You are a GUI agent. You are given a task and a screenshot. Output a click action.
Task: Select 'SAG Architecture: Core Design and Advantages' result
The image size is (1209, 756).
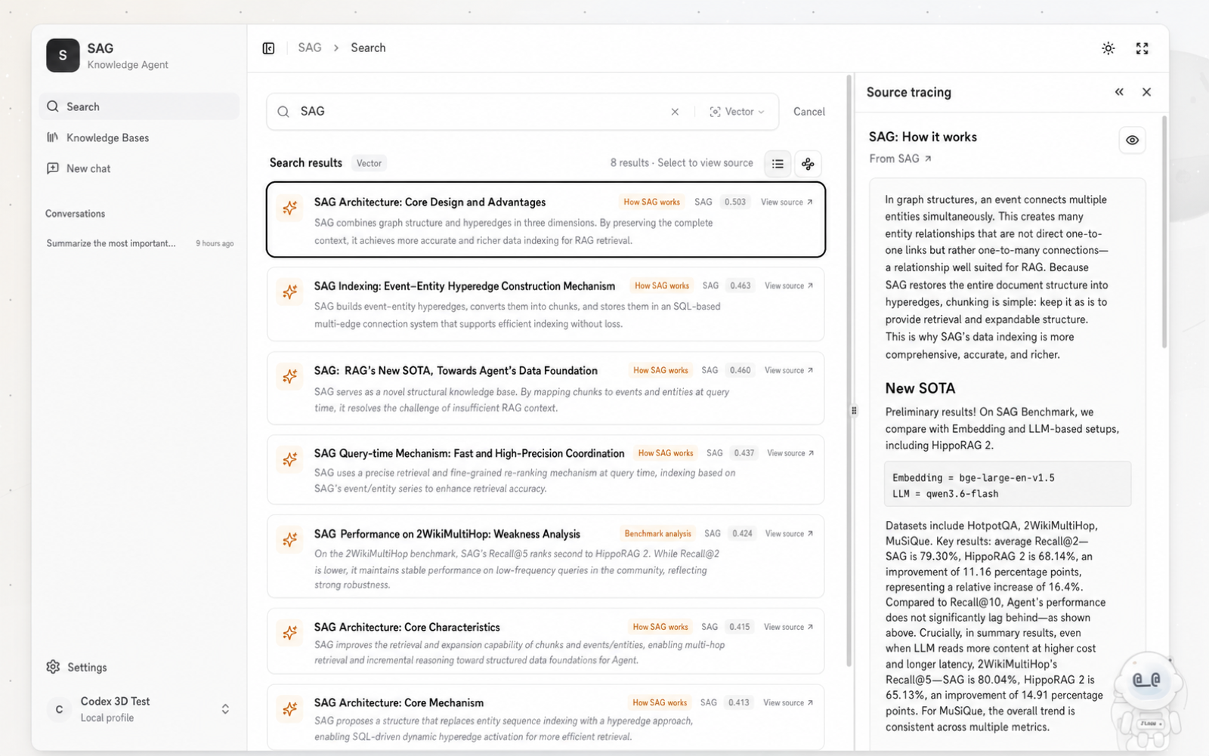coord(546,220)
